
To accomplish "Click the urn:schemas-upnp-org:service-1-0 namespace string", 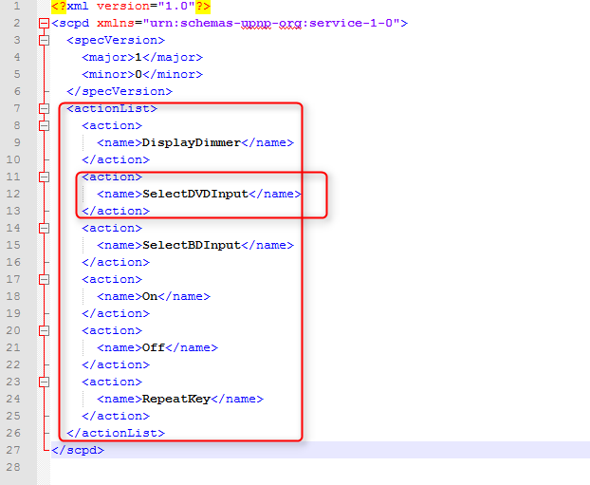I will 271,24.
